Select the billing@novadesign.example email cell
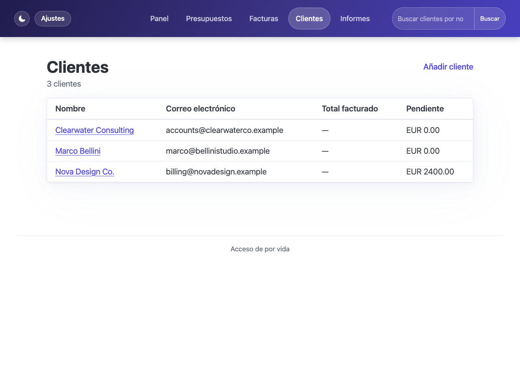Image resolution: width=520 pixels, height=366 pixels. click(216, 172)
